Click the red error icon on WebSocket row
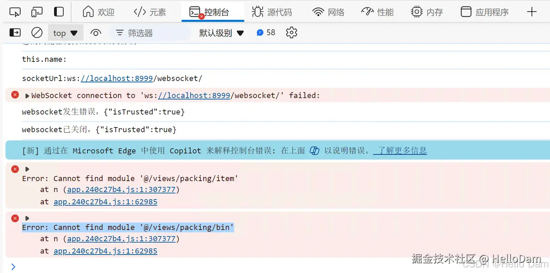The height and width of the screenshot is (273, 550). click(x=15, y=95)
